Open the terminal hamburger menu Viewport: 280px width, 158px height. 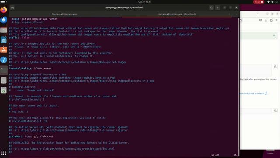(x=217, y=7)
